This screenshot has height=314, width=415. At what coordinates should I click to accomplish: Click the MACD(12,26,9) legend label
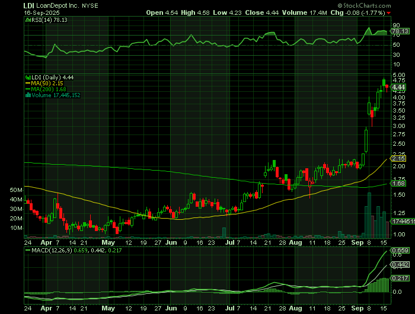pyautogui.click(x=52, y=250)
